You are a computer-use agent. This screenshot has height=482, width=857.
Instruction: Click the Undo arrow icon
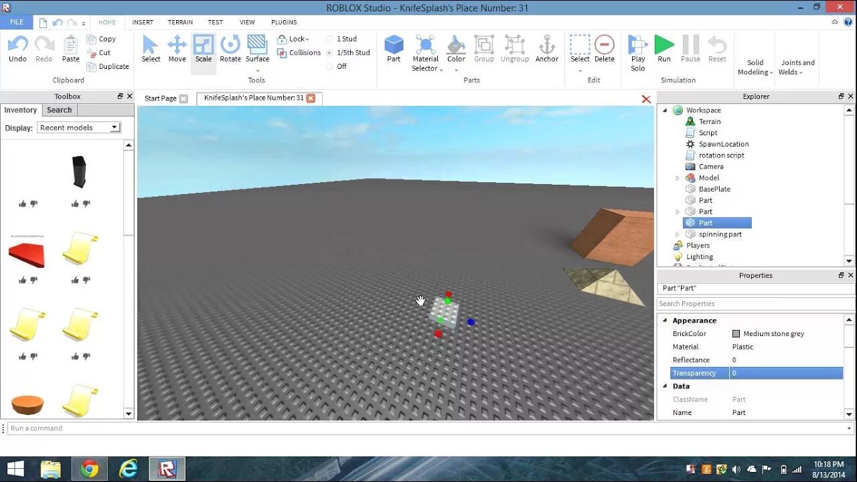click(x=17, y=45)
